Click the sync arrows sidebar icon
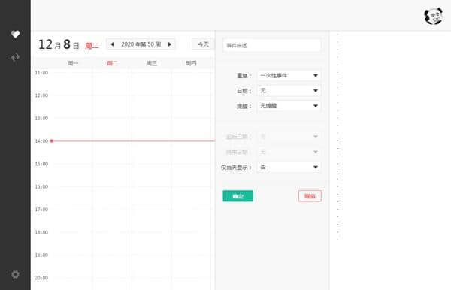Viewport: 451px width, 290px height. point(15,57)
